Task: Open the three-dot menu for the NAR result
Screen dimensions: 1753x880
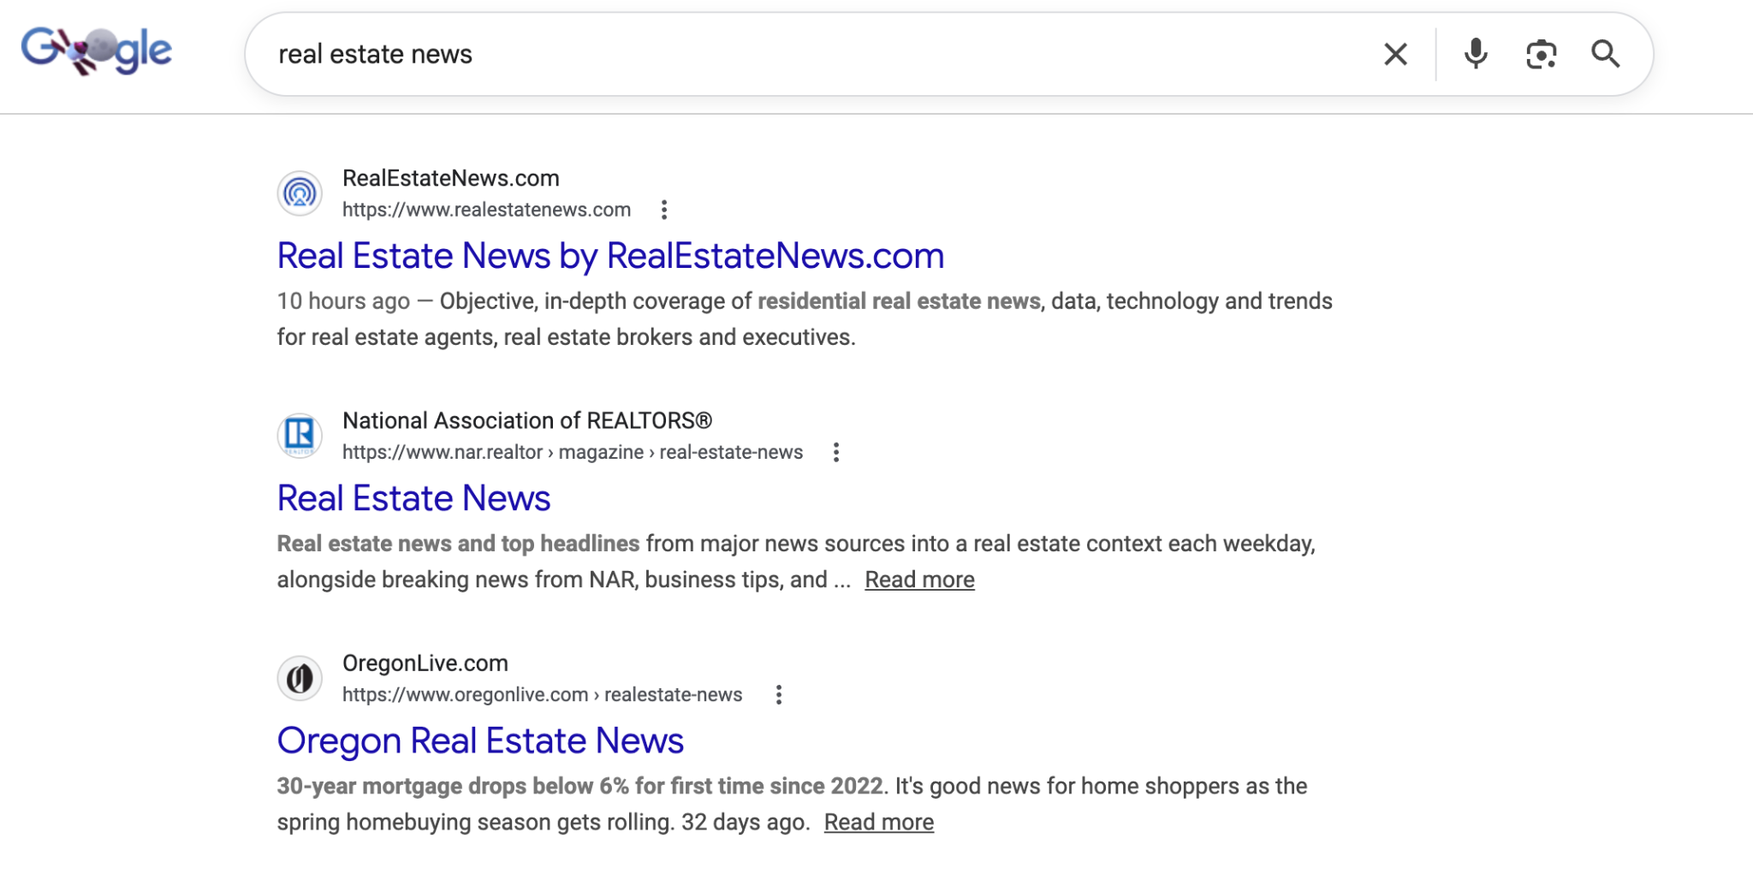Action: [x=835, y=452]
